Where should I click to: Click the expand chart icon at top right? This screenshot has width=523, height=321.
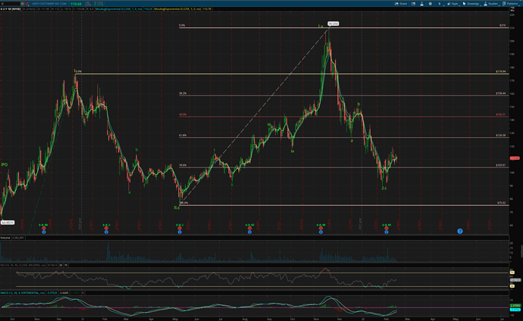[512, 9]
